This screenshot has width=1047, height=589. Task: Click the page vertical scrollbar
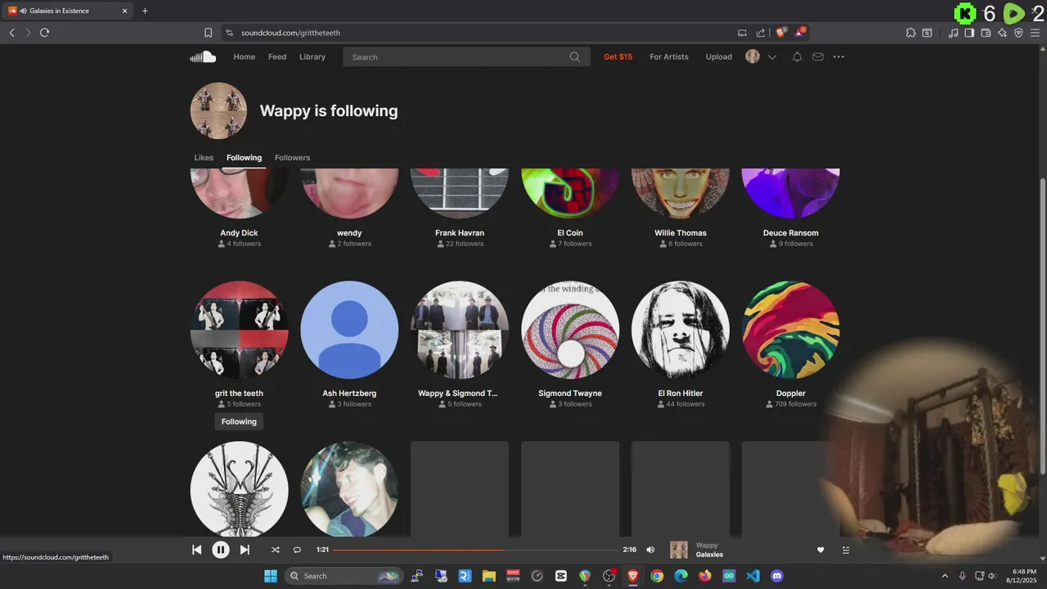coord(1042,326)
